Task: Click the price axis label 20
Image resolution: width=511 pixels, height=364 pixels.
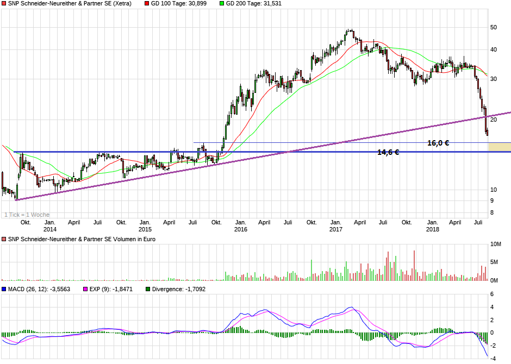Action: [x=494, y=120]
